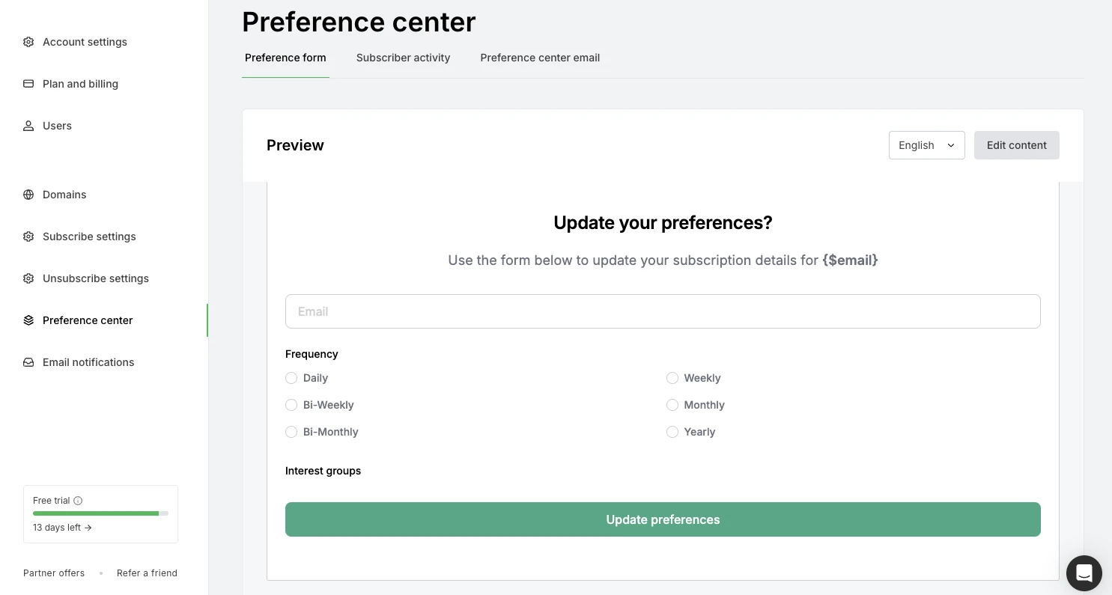Screen dimensions: 1112x595
Task: Click the Domains globe icon
Action: tap(28, 195)
